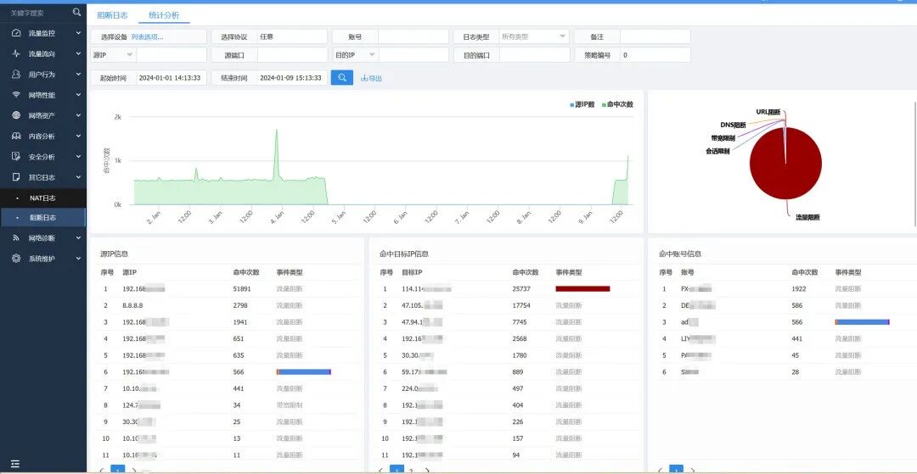
Task: Click the 会话限制 pie chart label
Action: point(717,151)
